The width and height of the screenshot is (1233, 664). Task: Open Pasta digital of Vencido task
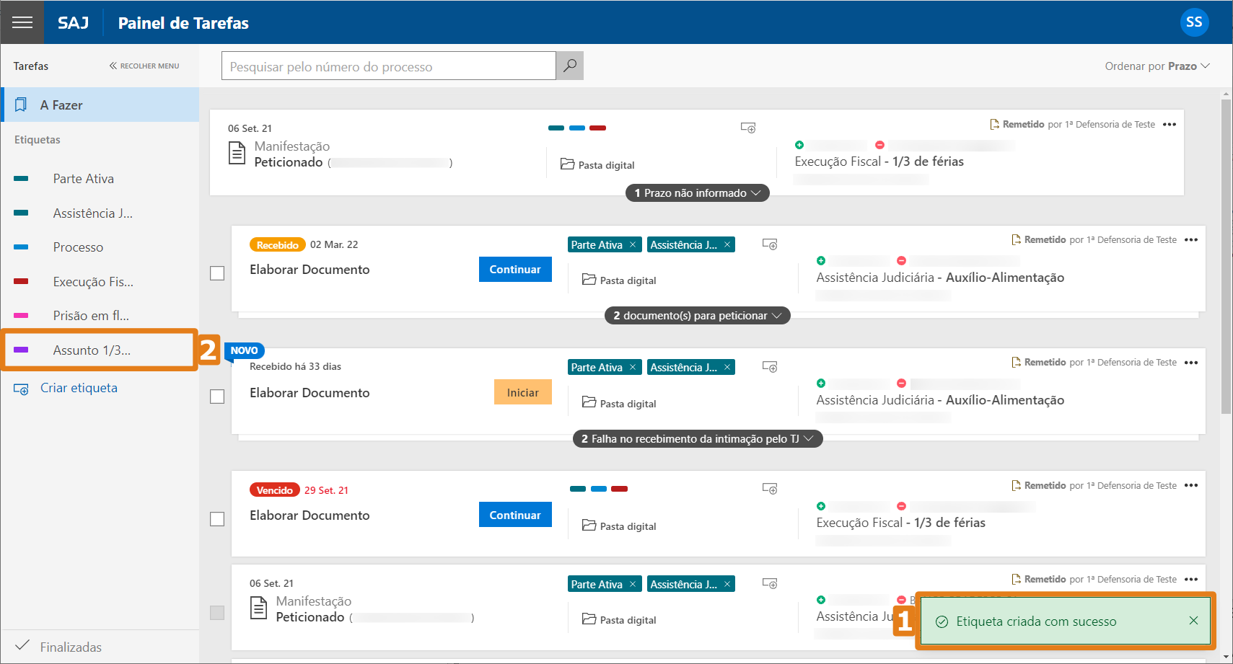pos(619,526)
